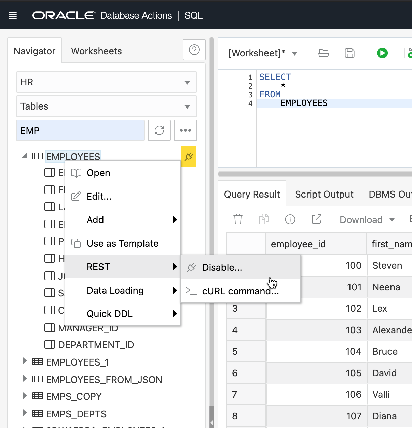This screenshot has width=412, height=428.
Task: Click the employee_id column header
Action: [x=316, y=244]
